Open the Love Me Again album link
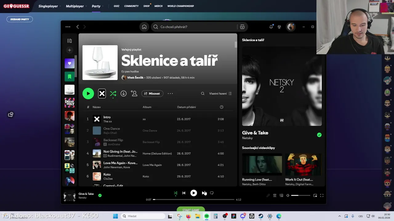 click(152, 165)
